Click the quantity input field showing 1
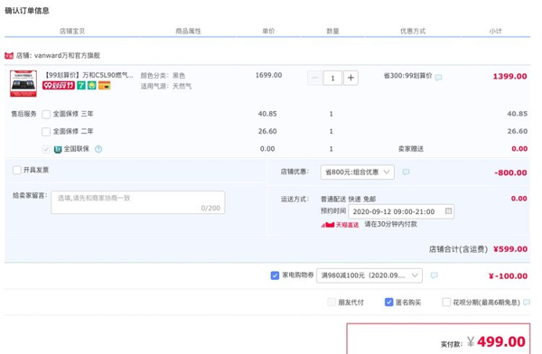Image resolution: width=542 pixels, height=354 pixels. [x=332, y=78]
